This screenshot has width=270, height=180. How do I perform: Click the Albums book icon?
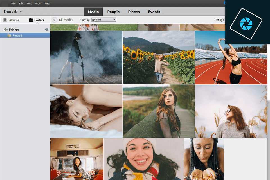[5, 20]
